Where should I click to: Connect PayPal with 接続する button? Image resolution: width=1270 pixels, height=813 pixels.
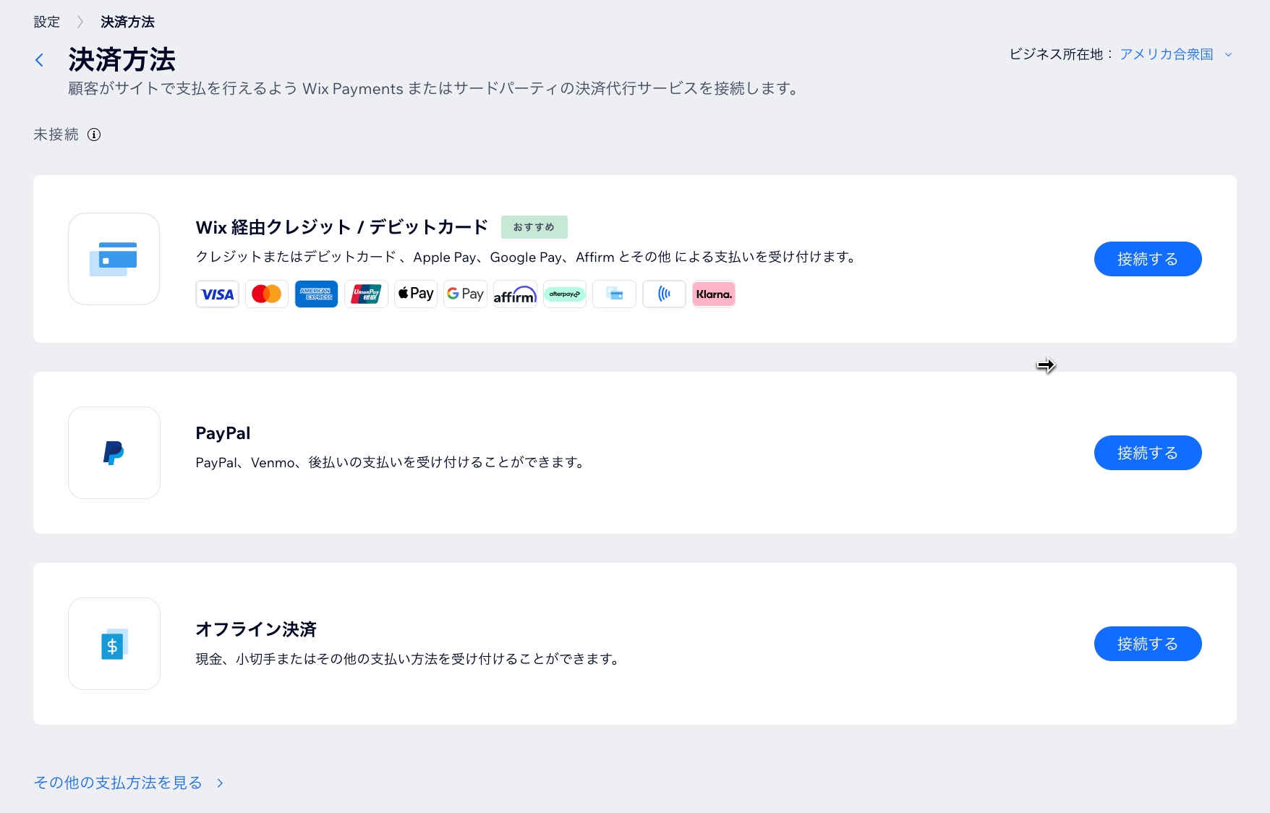1148,453
